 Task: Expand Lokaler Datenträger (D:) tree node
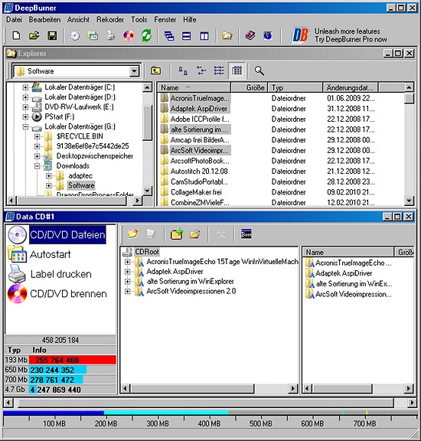click(x=25, y=97)
